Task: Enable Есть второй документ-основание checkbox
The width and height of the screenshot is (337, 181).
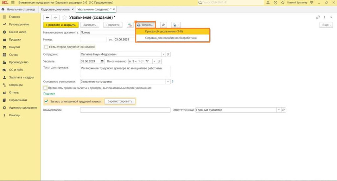Action: coord(46,47)
